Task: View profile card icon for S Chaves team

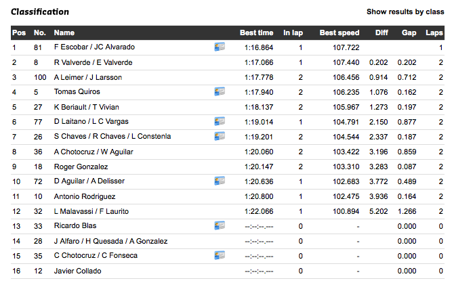Action: 220,137
